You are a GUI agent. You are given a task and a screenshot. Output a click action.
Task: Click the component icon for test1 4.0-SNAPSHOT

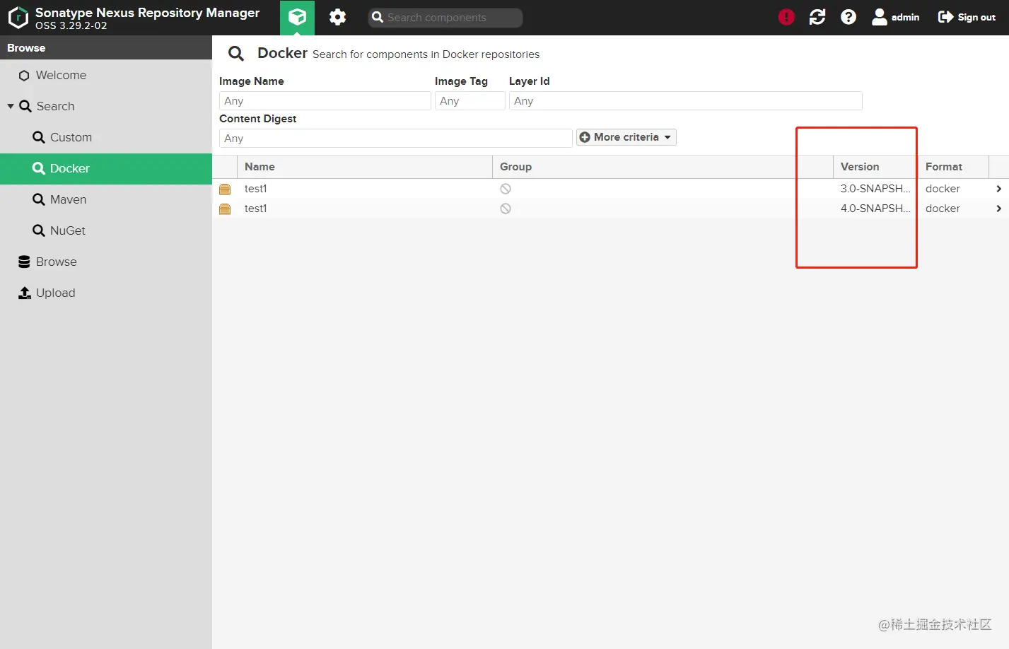(225, 209)
